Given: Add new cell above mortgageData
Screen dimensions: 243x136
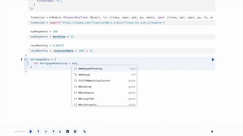Looking at the screenshot, I should (26, 55).
